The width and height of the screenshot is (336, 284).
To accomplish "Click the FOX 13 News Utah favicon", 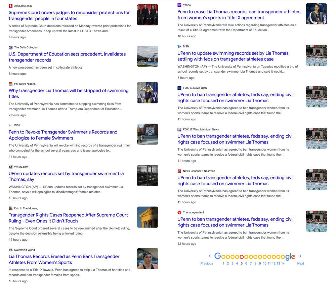I will pyautogui.click(x=179, y=88).
